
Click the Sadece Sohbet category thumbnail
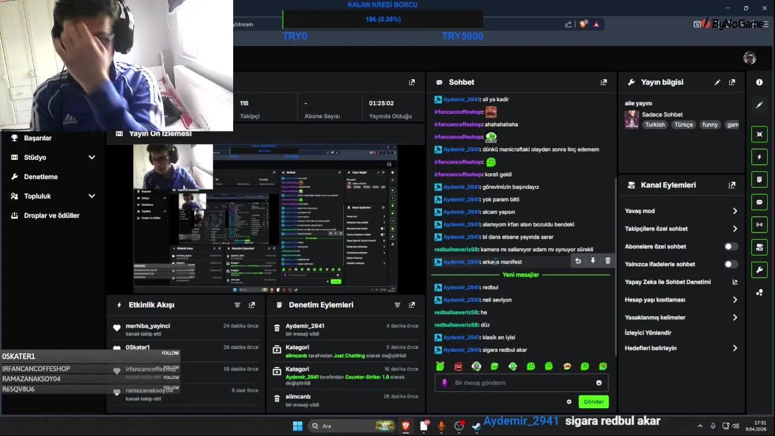632,119
